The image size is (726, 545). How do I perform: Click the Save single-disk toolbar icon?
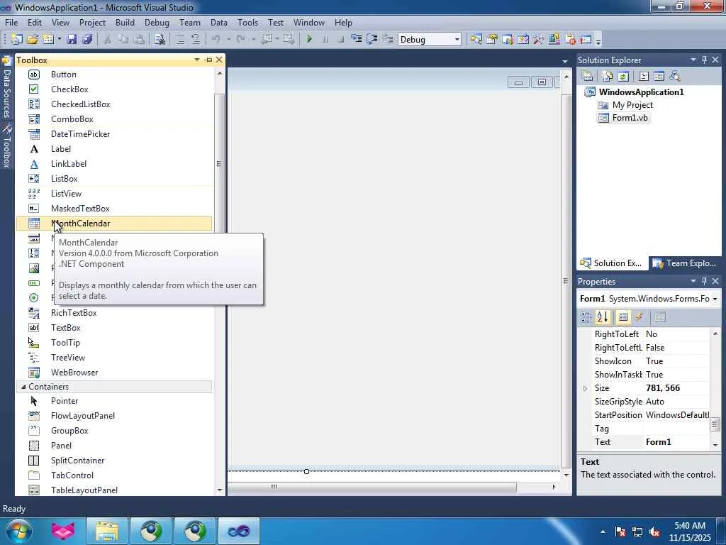pyautogui.click(x=72, y=40)
